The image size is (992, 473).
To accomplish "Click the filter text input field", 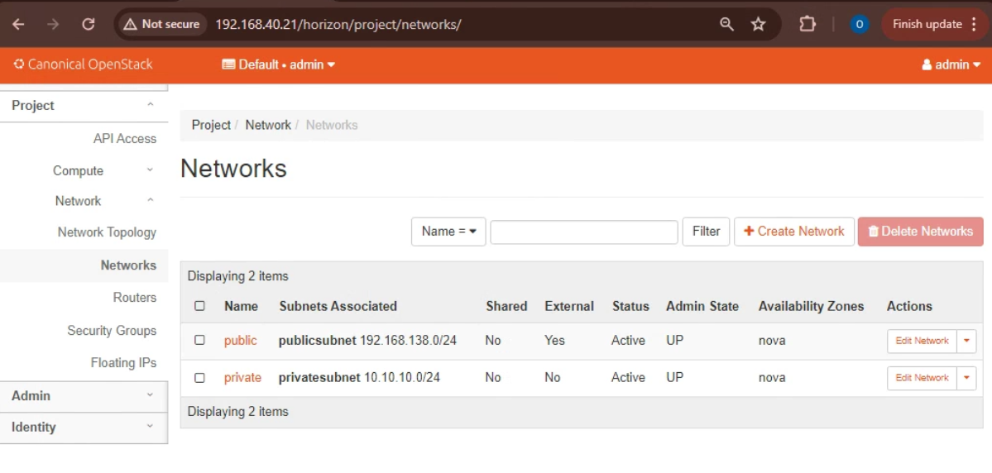I will point(583,232).
